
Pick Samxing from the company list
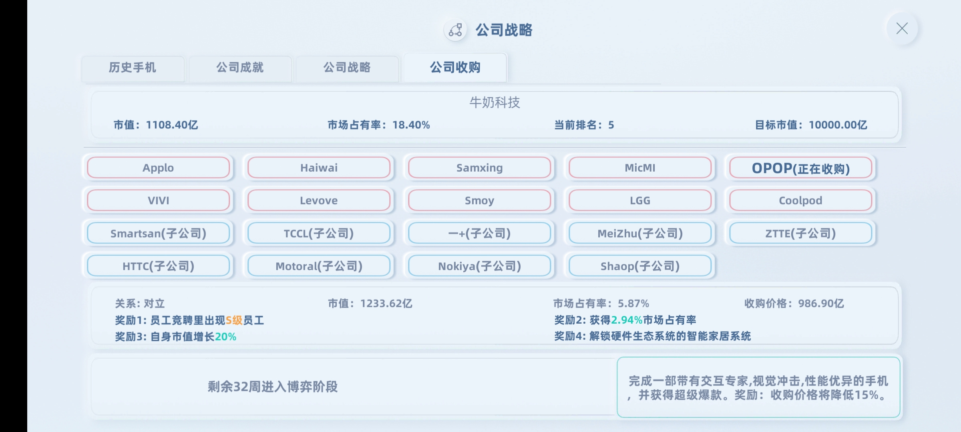[480, 168]
